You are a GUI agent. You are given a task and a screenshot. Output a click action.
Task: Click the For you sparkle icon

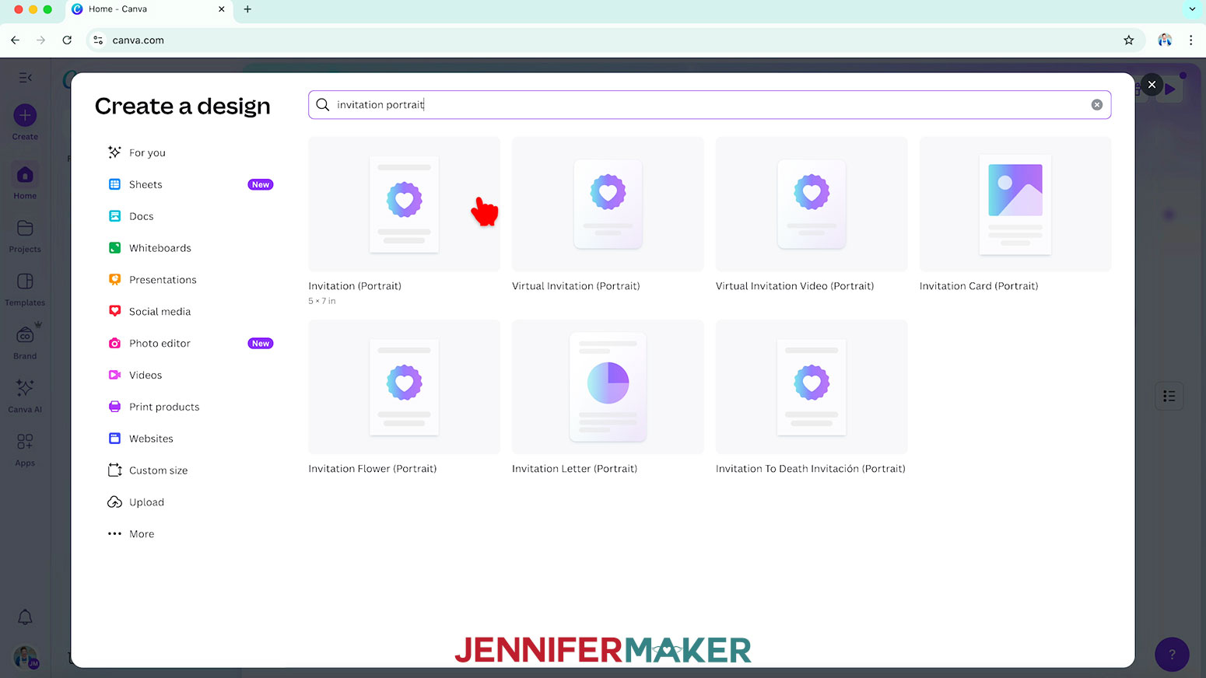click(114, 152)
